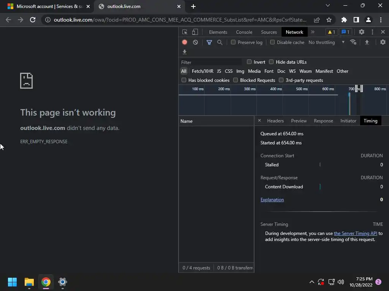This screenshot has height=291, width=389.
Task: Open the Chrome three-dot menu
Action: click(381, 20)
